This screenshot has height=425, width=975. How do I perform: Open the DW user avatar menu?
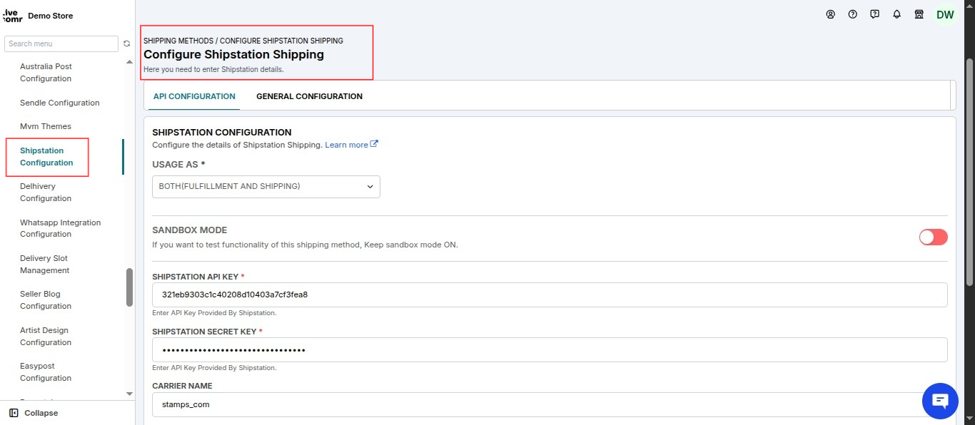(x=944, y=15)
